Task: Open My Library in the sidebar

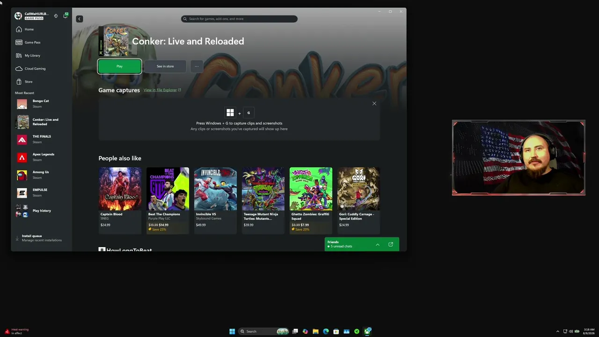Action: (42, 55)
